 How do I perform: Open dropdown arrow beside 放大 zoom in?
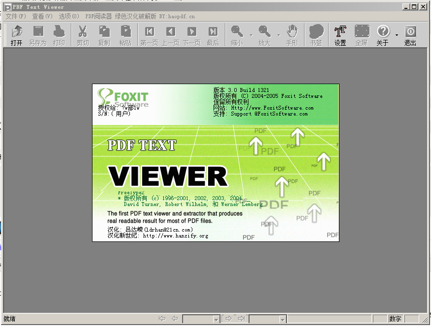coord(278,35)
